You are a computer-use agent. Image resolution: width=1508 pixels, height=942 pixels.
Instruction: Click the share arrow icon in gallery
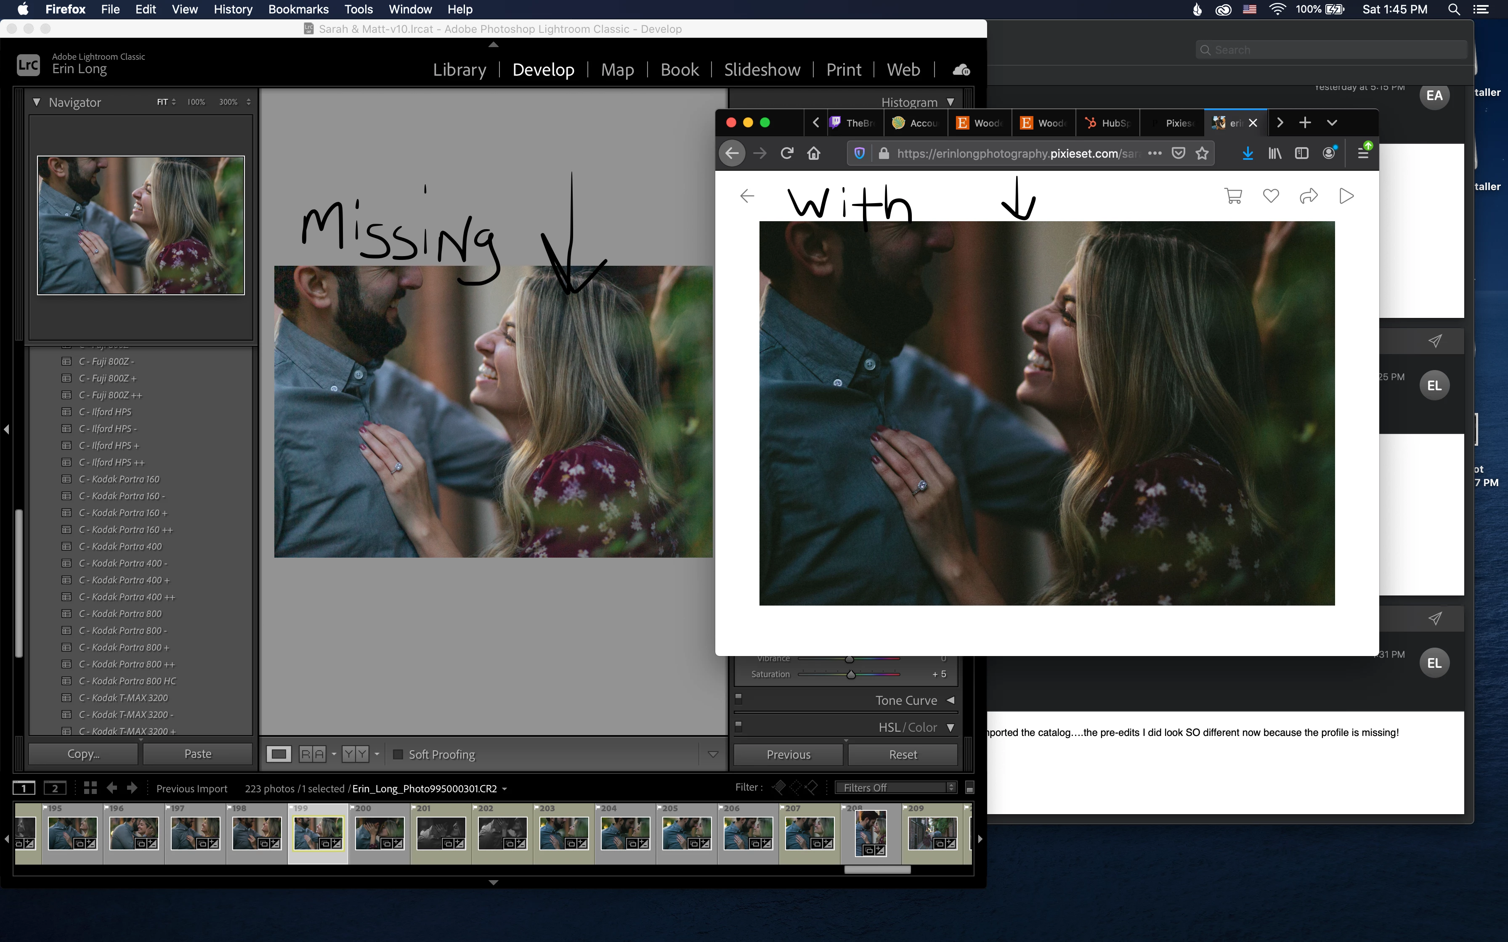point(1308,196)
